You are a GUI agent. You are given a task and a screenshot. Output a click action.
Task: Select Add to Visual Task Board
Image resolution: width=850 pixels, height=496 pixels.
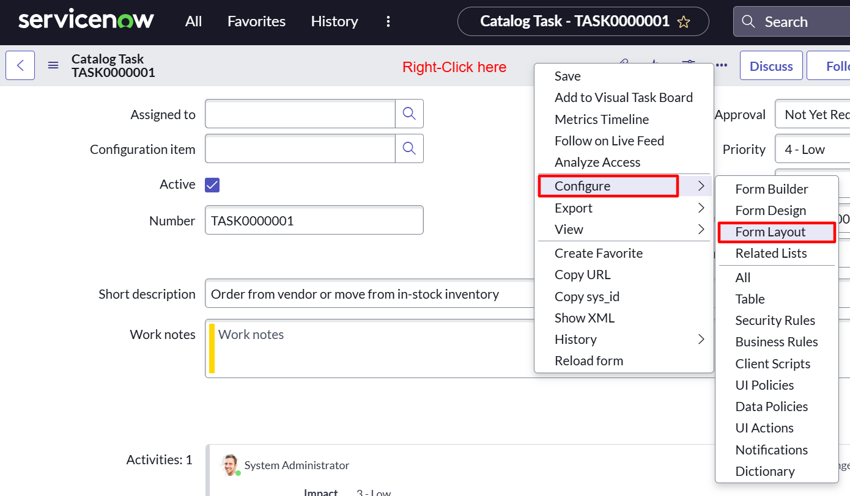(624, 98)
